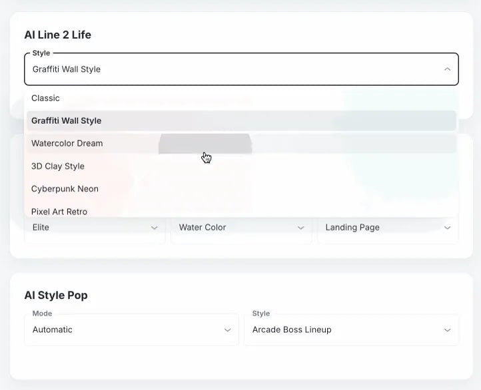
Task: Open the Mode dropdown set to Automatic
Action: pyautogui.click(x=131, y=330)
